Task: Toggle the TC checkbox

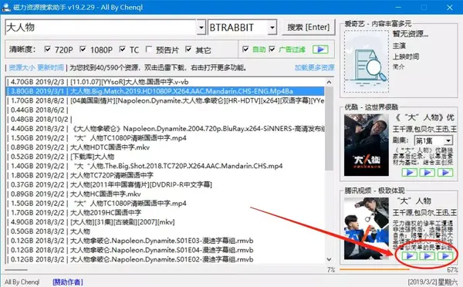Action: tap(122, 49)
